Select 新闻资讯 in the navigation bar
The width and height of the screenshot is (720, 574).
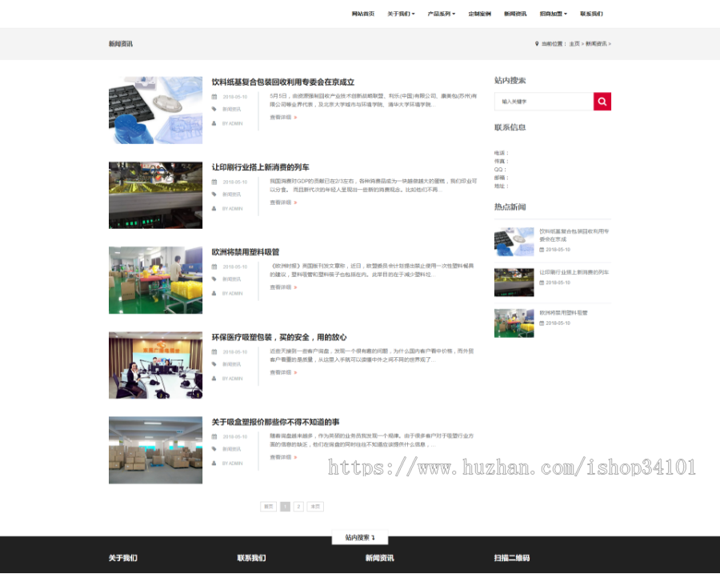tap(514, 14)
